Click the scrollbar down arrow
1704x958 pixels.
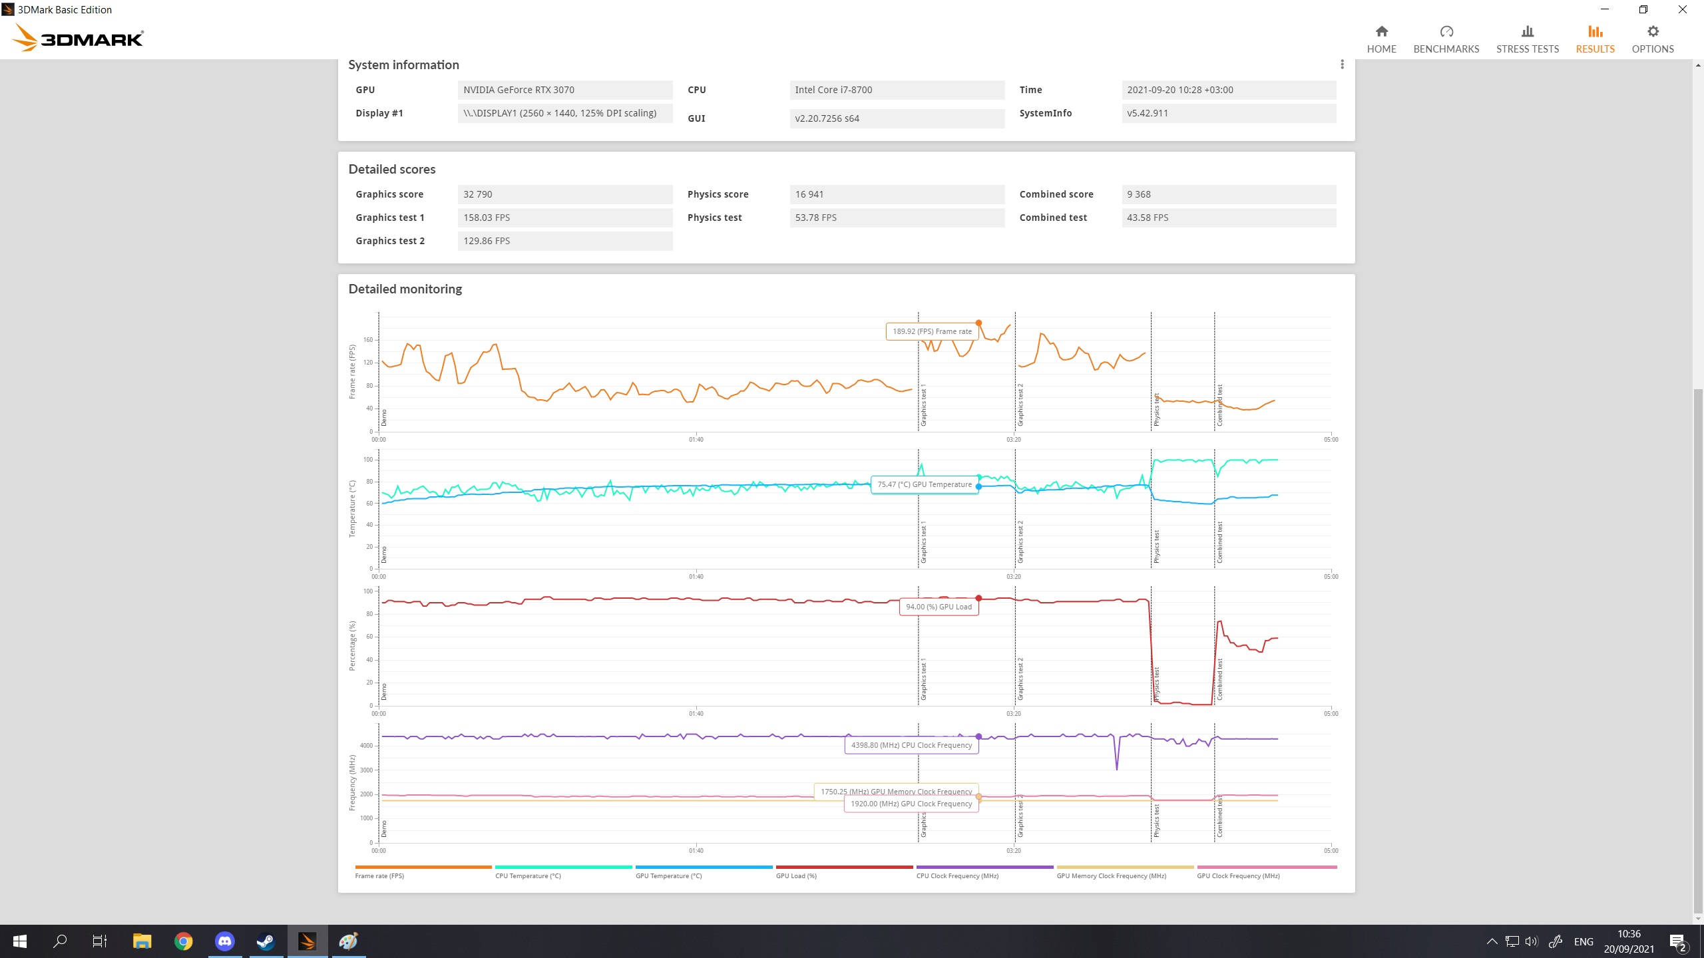1698,919
